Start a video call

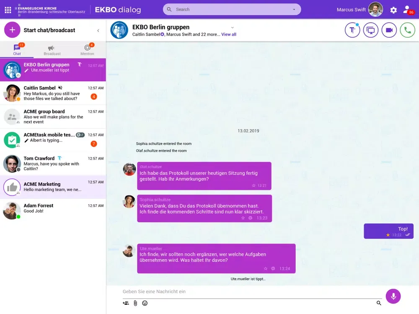pos(389,30)
